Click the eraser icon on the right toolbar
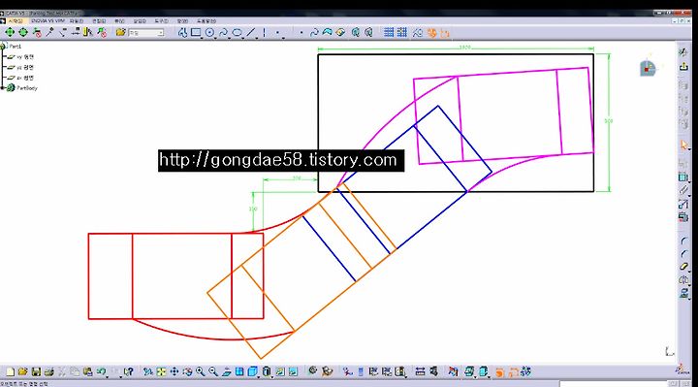Viewport: 698px width, 387px height. (683, 267)
